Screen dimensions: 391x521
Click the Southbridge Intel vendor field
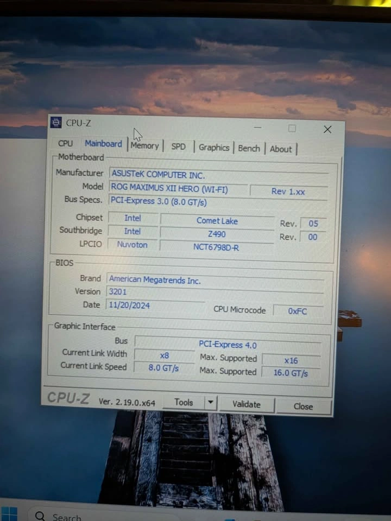click(x=133, y=231)
